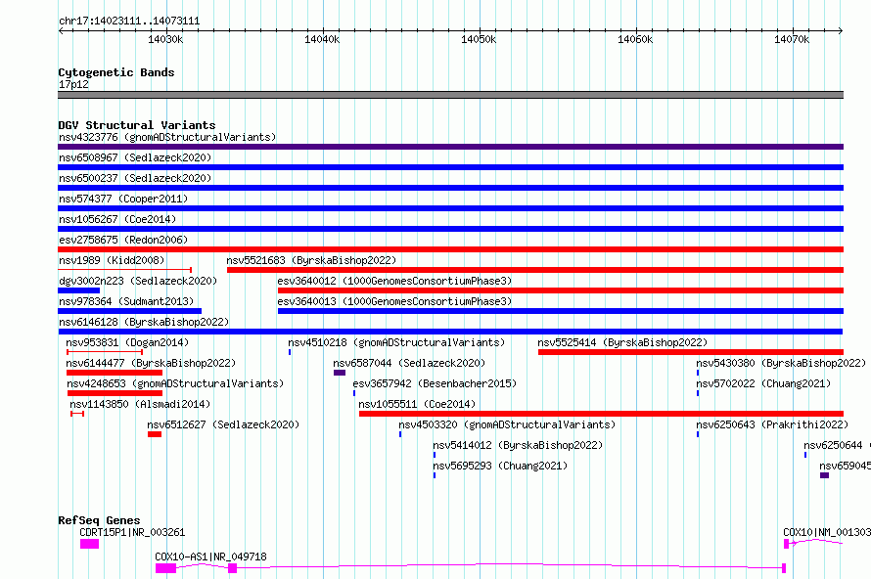Click the nsv6146128 ByrskaBishop2022 label

click(x=144, y=322)
